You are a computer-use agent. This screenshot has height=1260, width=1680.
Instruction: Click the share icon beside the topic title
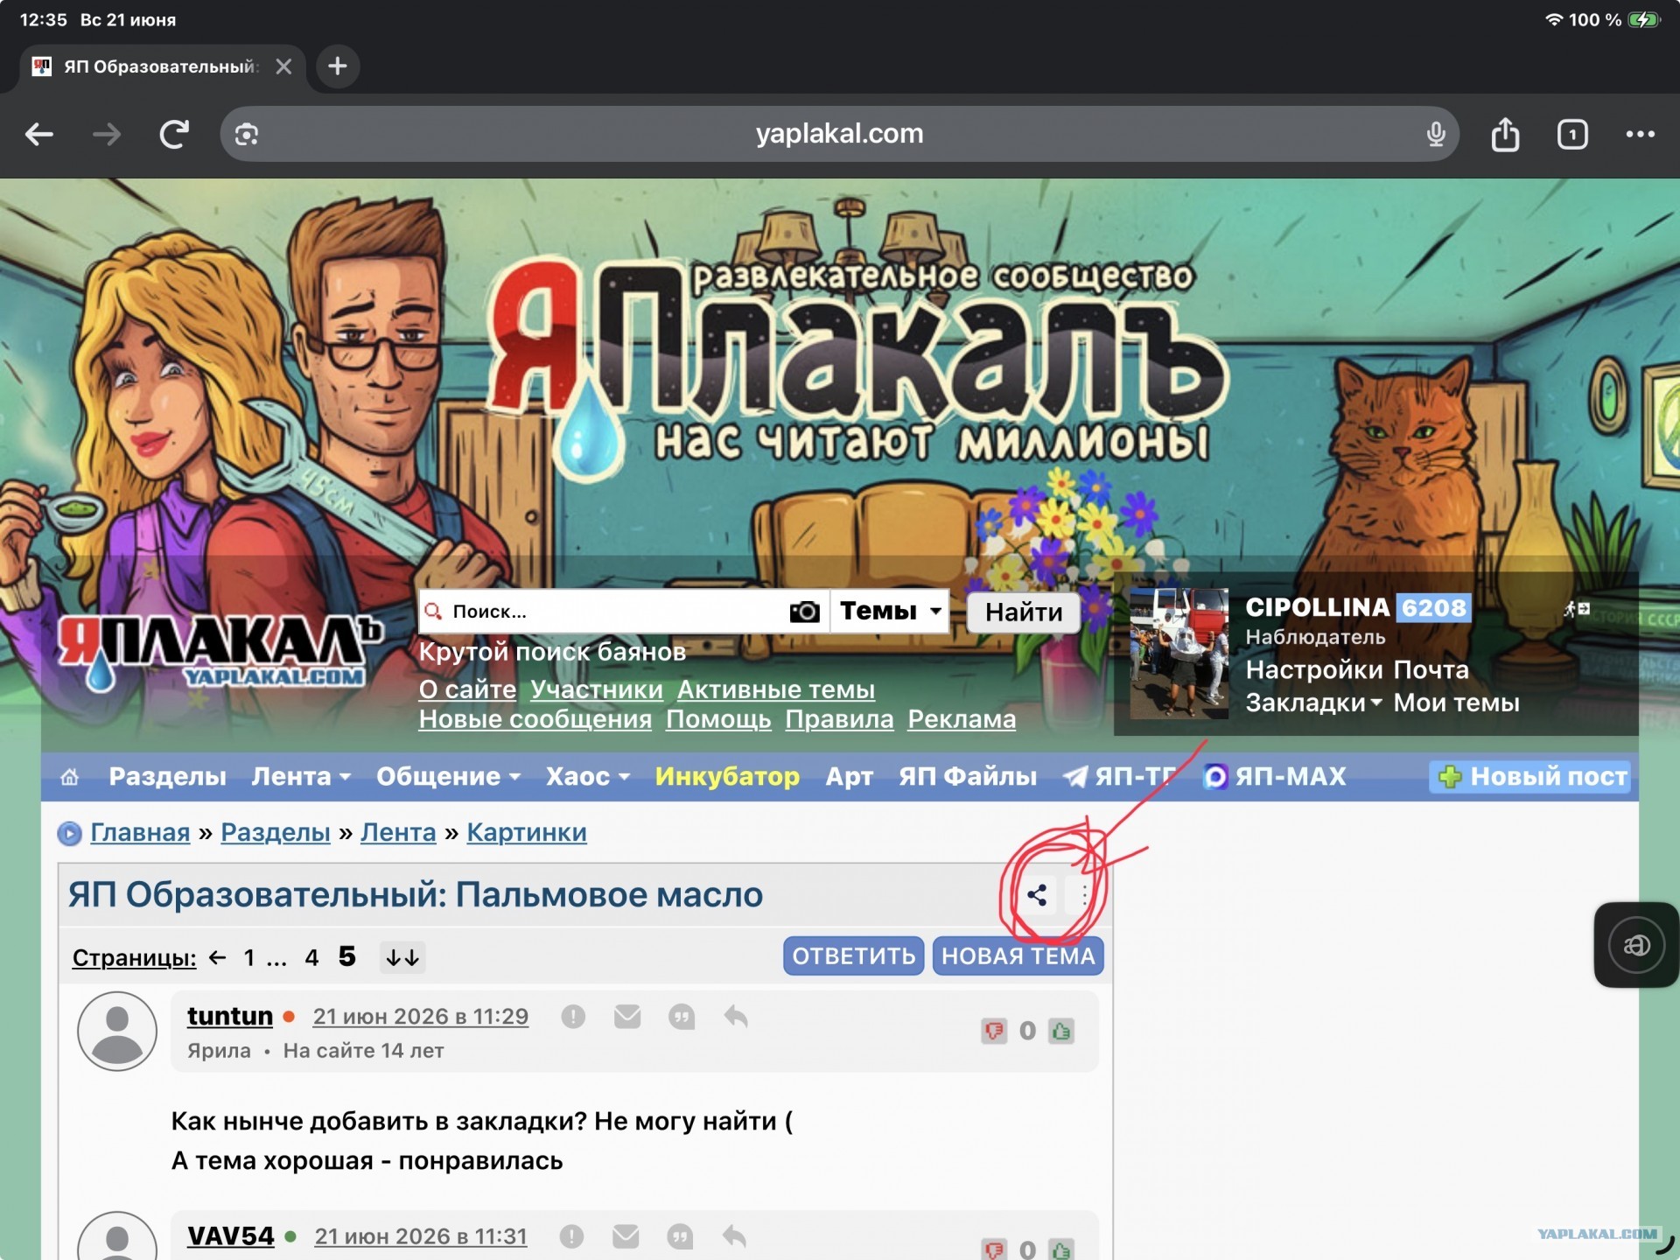(x=1037, y=894)
